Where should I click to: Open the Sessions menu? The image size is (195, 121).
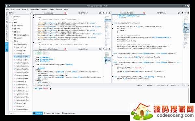[x=44, y=9]
